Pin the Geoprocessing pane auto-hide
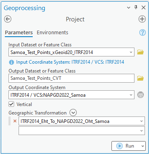This screenshot has height=154, width=149. 136,7
